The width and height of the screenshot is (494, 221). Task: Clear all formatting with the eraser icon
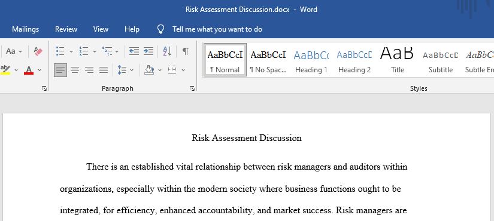[38, 51]
